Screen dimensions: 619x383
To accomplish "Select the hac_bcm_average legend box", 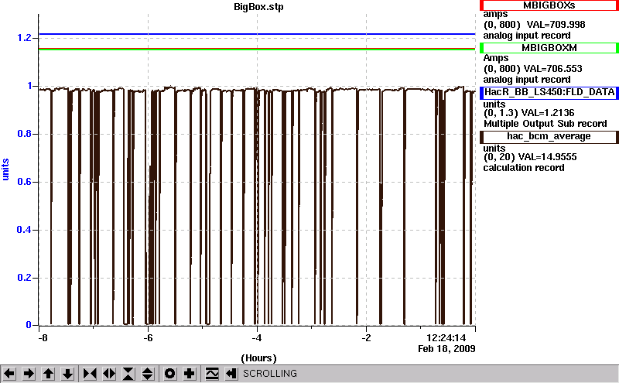I will tap(549, 137).
